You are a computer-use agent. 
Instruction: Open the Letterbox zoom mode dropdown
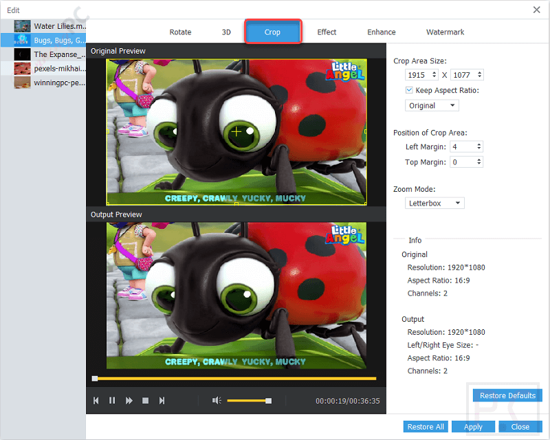[x=434, y=203]
